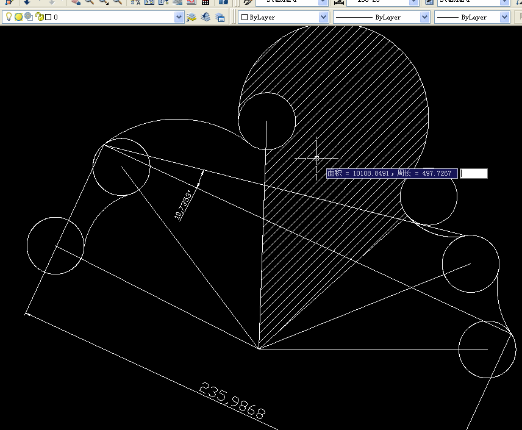Select the ByLayer linetype preview line
The image size is (522, 430).
pos(353,17)
